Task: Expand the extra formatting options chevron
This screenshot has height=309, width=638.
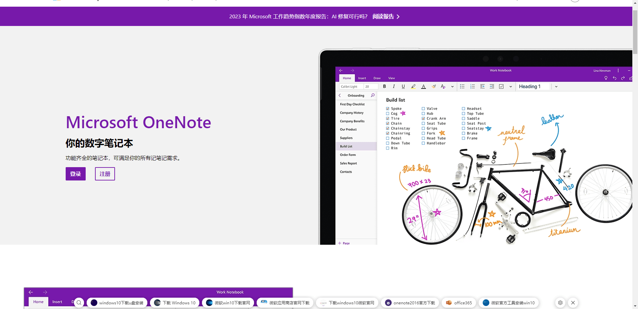Action: point(452,86)
